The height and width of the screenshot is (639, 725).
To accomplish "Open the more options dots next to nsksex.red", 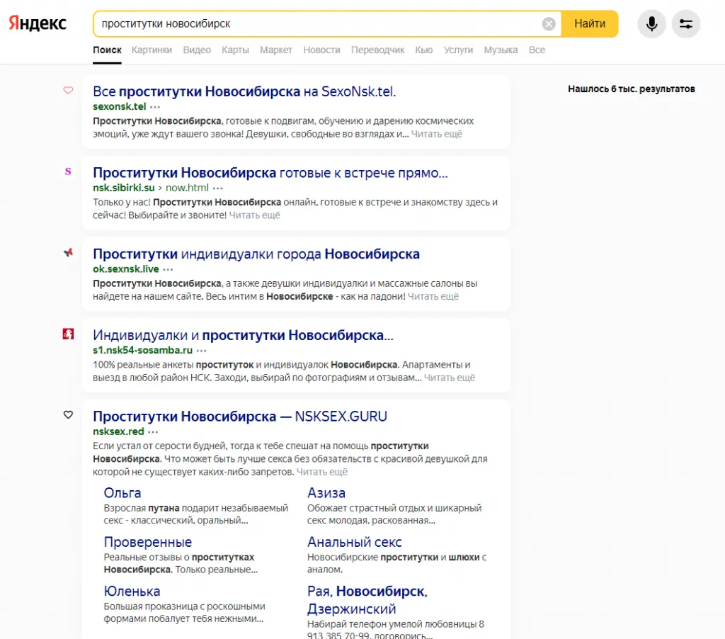I will pyautogui.click(x=153, y=431).
